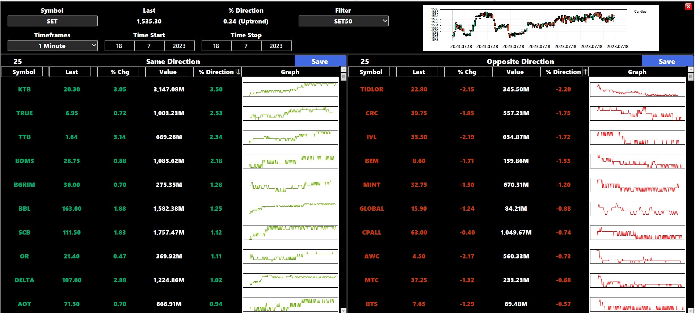Open the BDMS sparkline graph
This screenshot has height=313, width=695.
(x=290, y=161)
